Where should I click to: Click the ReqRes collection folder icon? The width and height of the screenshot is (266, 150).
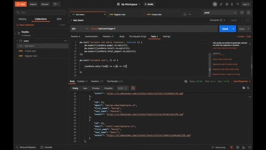[19, 33]
